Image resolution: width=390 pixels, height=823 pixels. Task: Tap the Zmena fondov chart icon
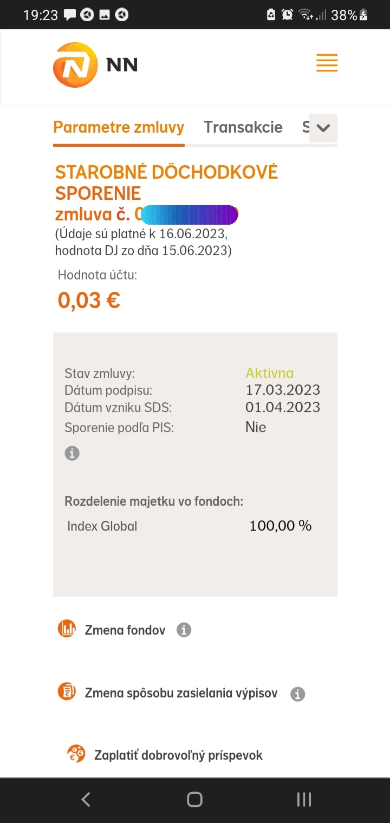67,629
